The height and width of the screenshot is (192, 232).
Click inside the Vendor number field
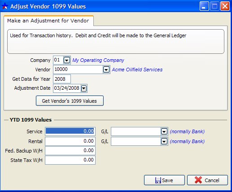[78, 70]
